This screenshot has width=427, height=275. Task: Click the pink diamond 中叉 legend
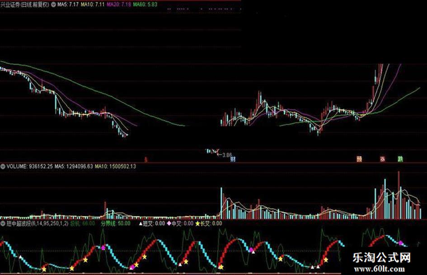(180, 224)
